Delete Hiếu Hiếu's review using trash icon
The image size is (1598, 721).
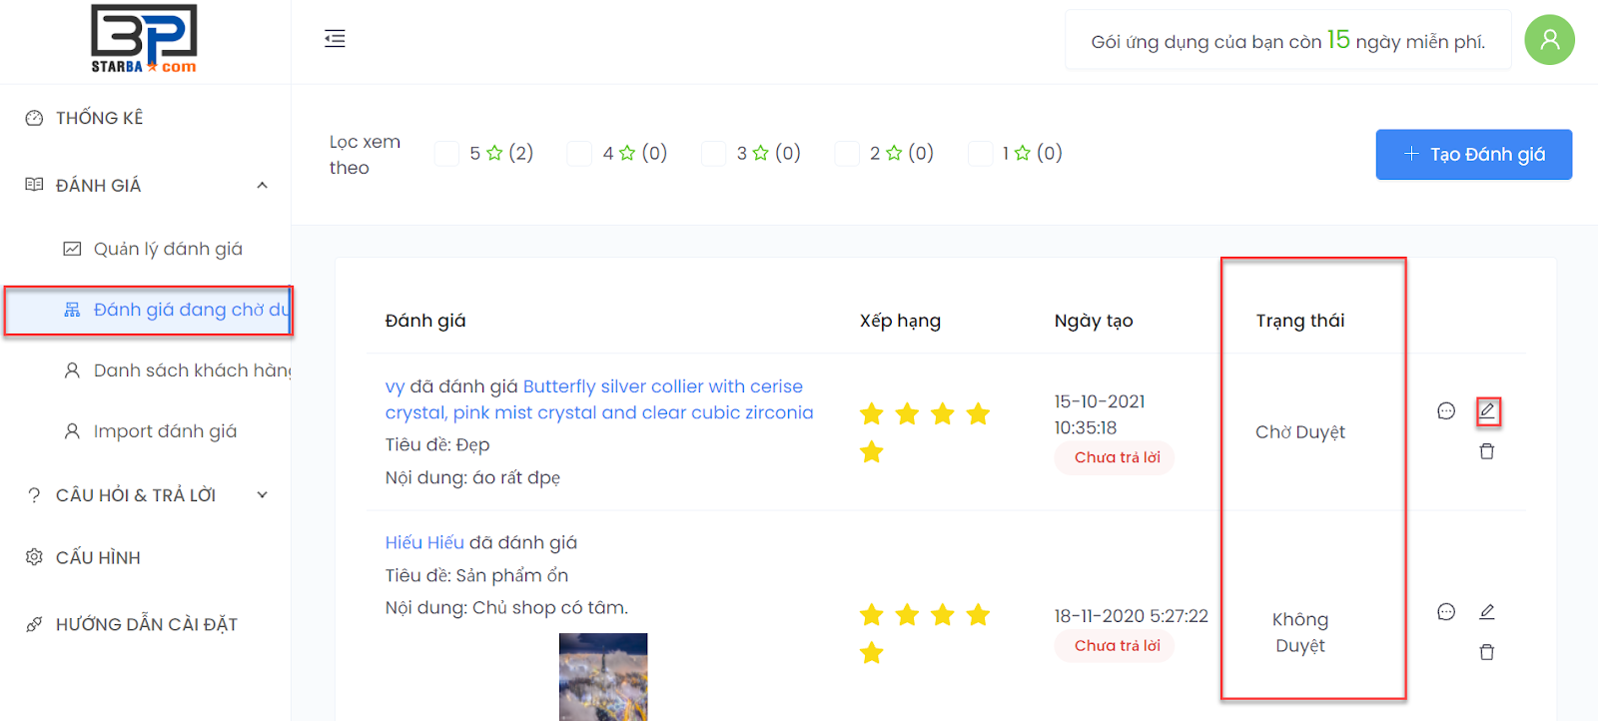[1487, 652]
